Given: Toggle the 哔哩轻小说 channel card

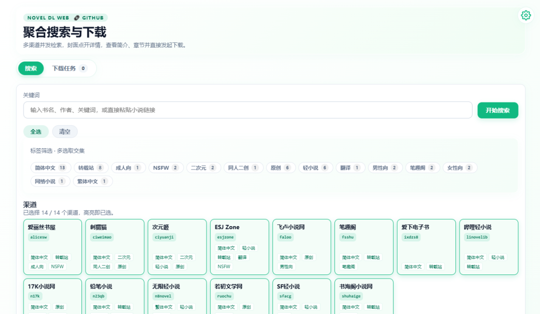Looking at the screenshot, I should 488,246.
